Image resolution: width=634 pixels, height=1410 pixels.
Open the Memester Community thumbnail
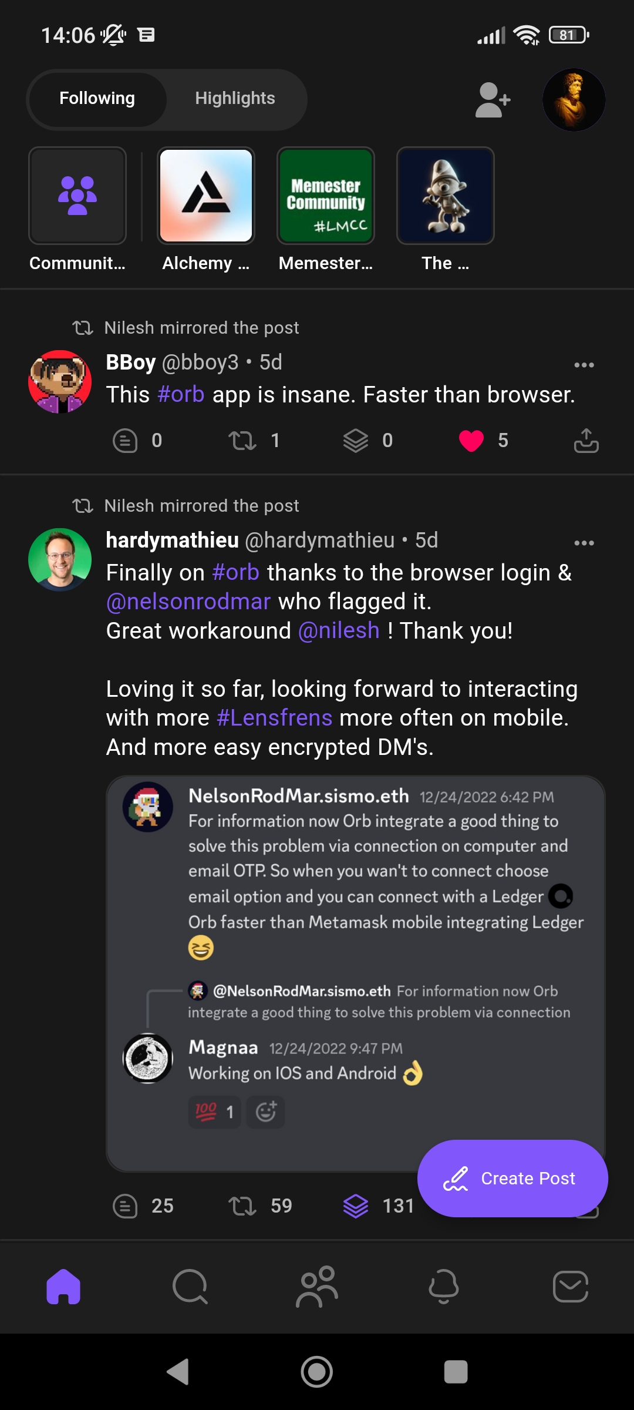[326, 196]
